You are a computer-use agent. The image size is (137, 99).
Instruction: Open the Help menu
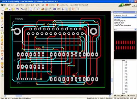pos(43,5)
